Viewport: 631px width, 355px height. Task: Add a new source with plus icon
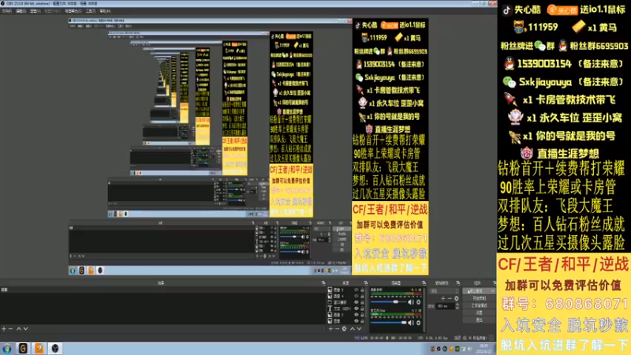[330, 329]
